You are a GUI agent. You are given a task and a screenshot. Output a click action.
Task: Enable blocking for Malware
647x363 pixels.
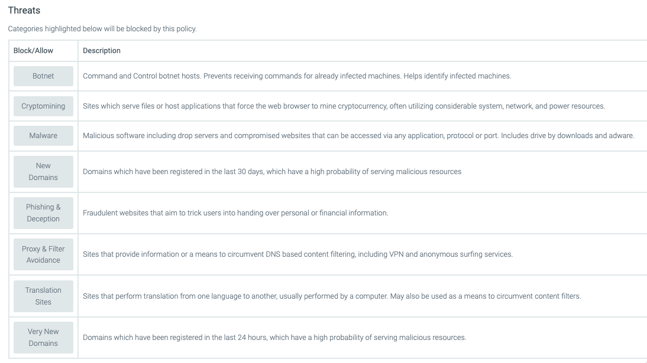tap(43, 136)
